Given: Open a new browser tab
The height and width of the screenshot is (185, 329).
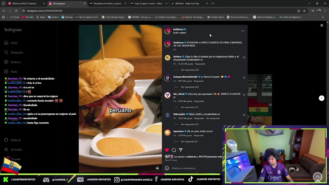Looking at the screenshot, I should pyautogui.click(x=213, y=4).
